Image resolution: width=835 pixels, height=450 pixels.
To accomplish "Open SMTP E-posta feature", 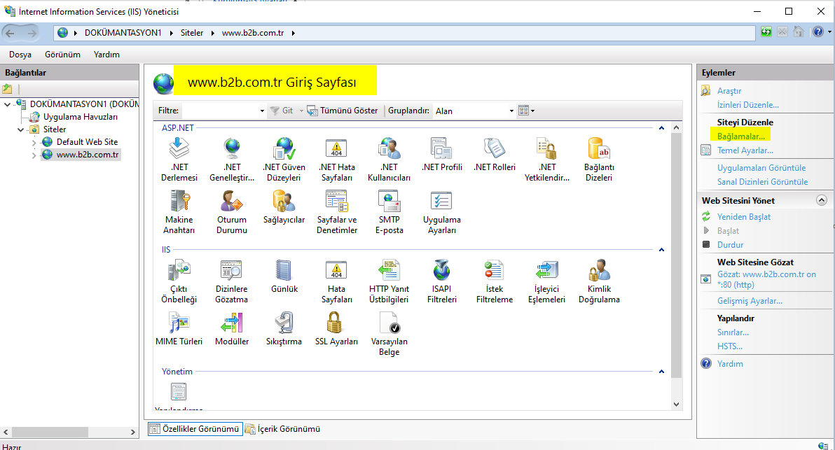I will point(389,211).
